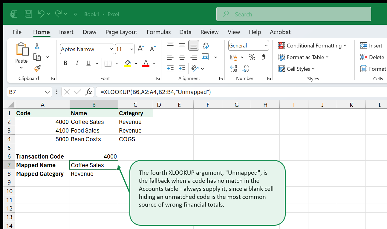The image size is (387, 229).
Task: Click Decrease Decimal icon
Action: [245, 69]
